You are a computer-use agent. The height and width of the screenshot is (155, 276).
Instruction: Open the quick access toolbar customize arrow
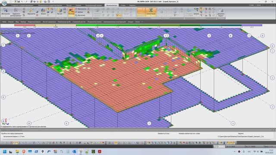pos(53,2)
